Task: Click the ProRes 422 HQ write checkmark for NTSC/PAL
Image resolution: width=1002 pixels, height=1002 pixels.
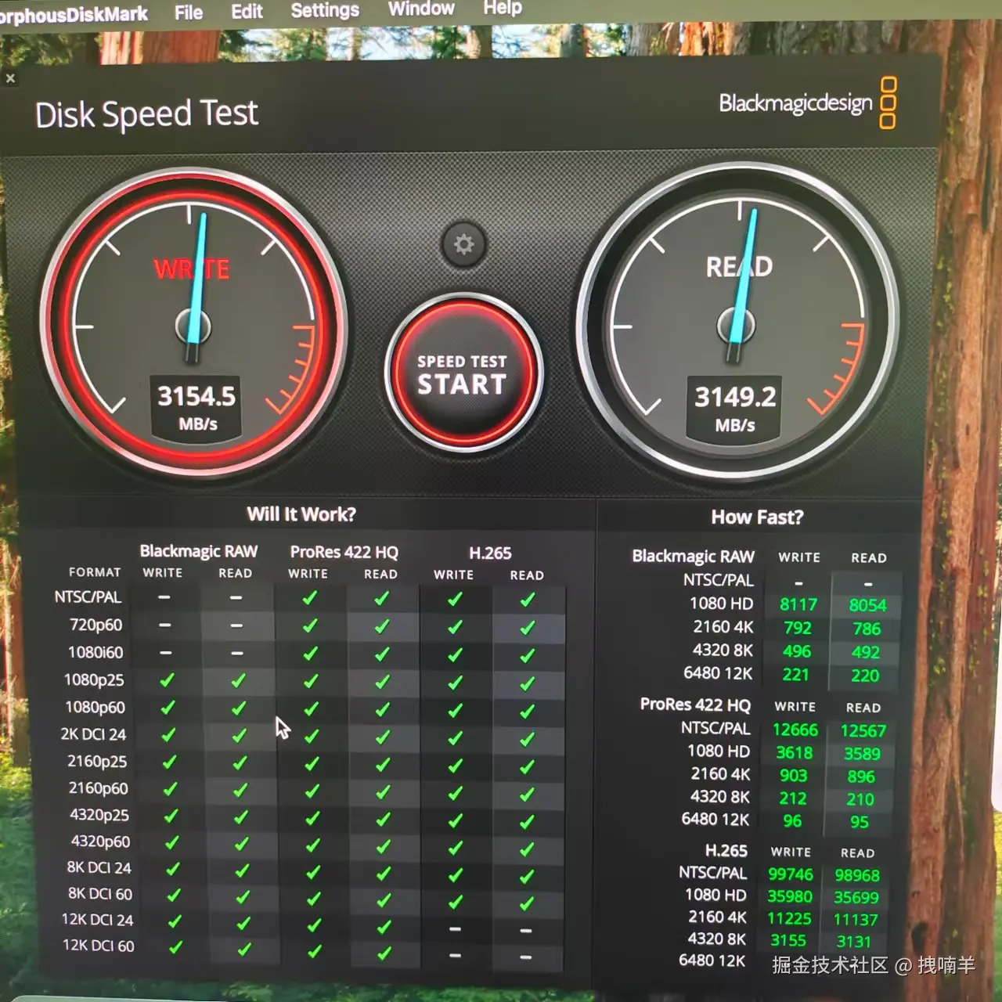Action: [x=309, y=599]
